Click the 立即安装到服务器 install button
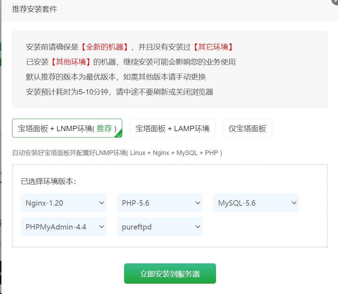338x294 pixels. pyautogui.click(x=170, y=274)
